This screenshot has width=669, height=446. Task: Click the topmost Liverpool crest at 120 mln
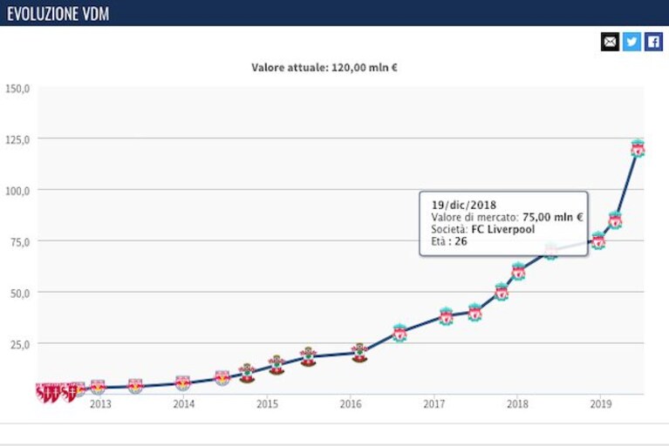click(x=638, y=148)
